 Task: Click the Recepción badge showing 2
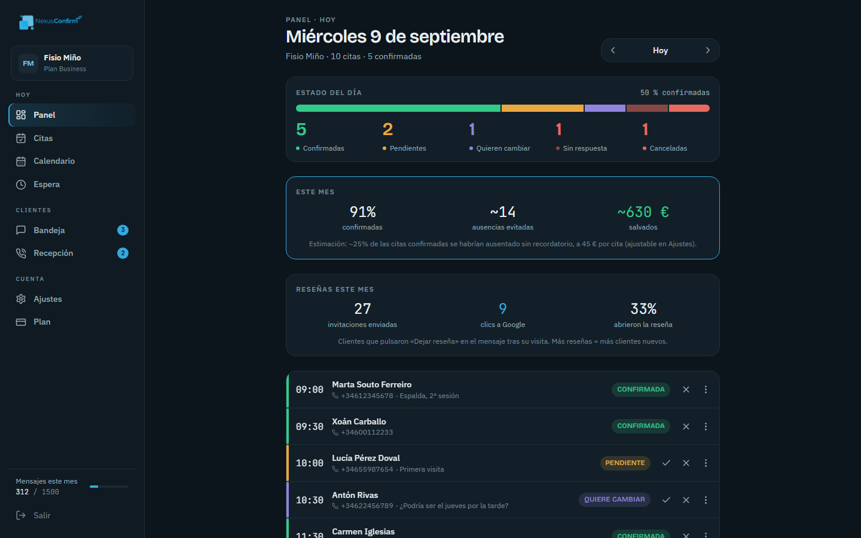123,253
